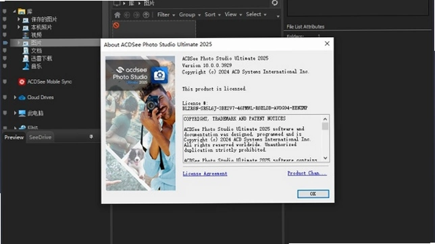Pin the Preview panel with pin icon

(x=91, y=137)
